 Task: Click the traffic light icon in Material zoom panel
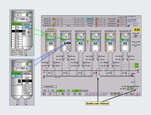coord(20,81)
